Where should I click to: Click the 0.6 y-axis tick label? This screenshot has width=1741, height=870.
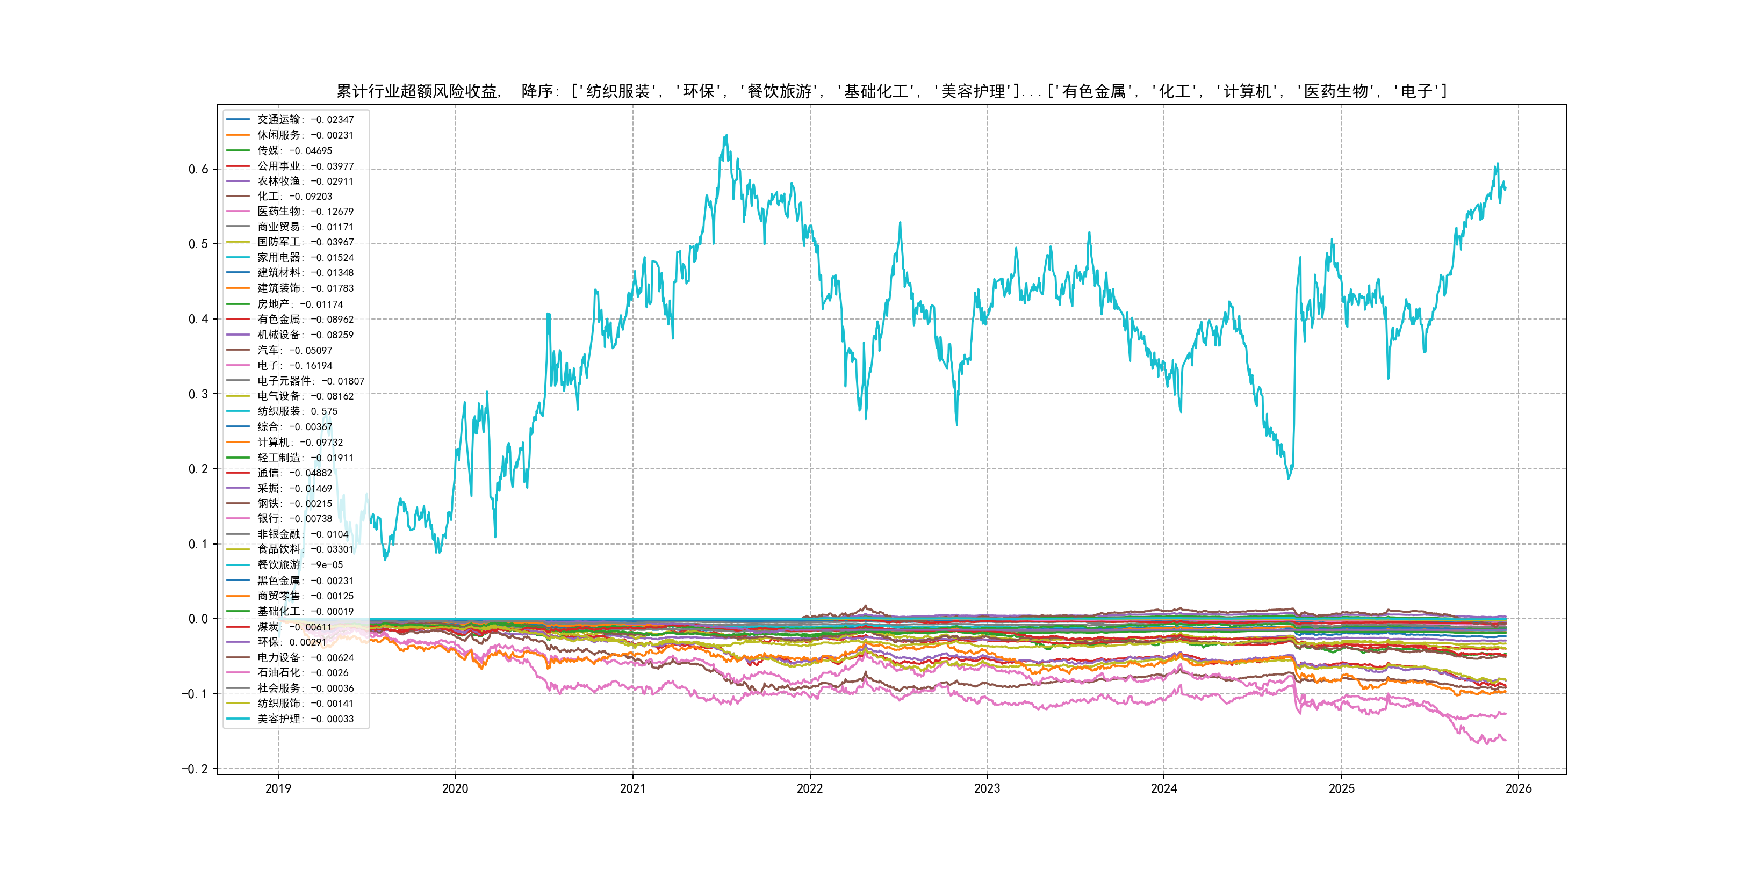click(x=198, y=170)
